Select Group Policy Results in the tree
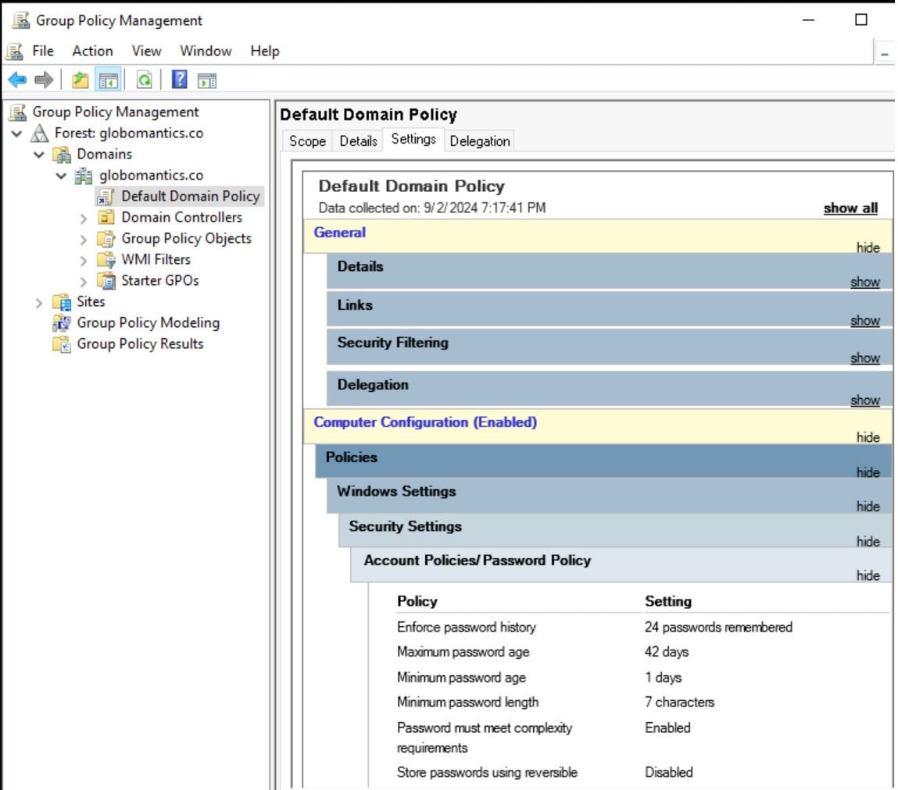Viewport: 898px width, 790px height. [139, 344]
